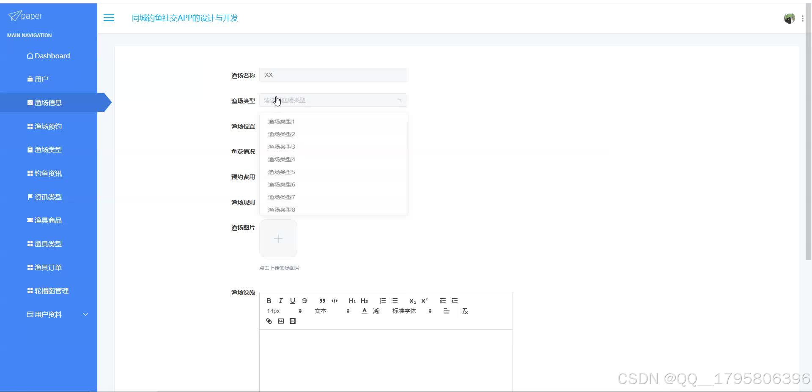The width and height of the screenshot is (812, 392).
Task: Apply italic formatting in editor
Action: [280, 301]
